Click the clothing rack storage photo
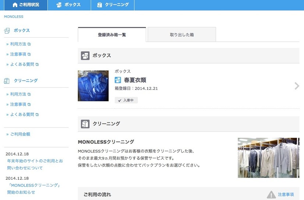Viewport: 304px width, 200px height. pyautogui.click(x=269, y=158)
